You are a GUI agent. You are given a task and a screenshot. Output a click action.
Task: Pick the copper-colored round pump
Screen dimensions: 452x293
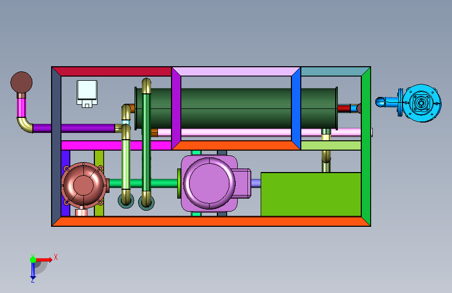click(x=83, y=185)
